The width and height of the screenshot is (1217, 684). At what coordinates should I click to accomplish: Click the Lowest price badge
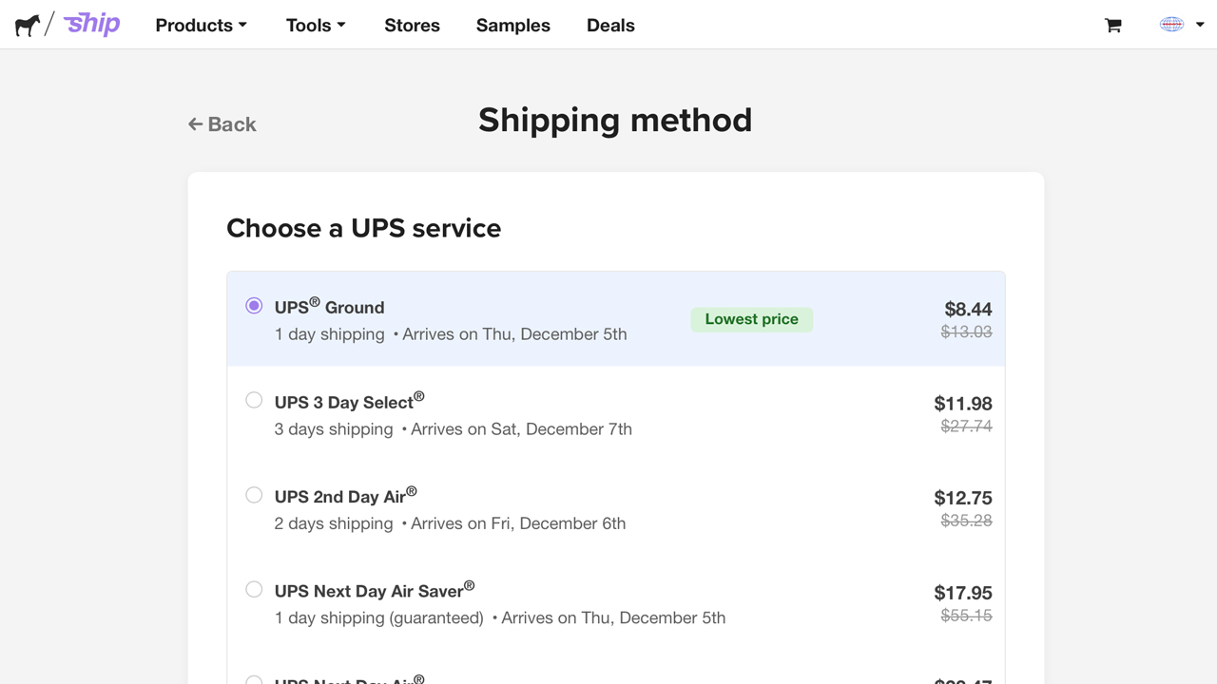point(751,319)
